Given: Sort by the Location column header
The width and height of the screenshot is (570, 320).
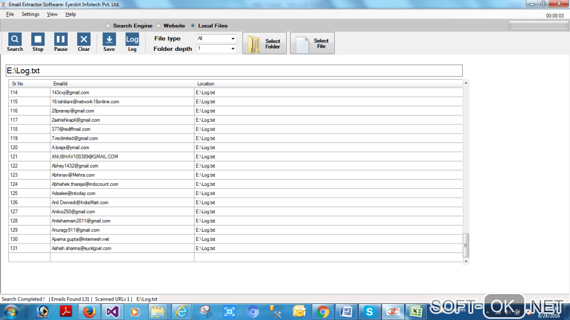Looking at the screenshot, I should (x=328, y=84).
